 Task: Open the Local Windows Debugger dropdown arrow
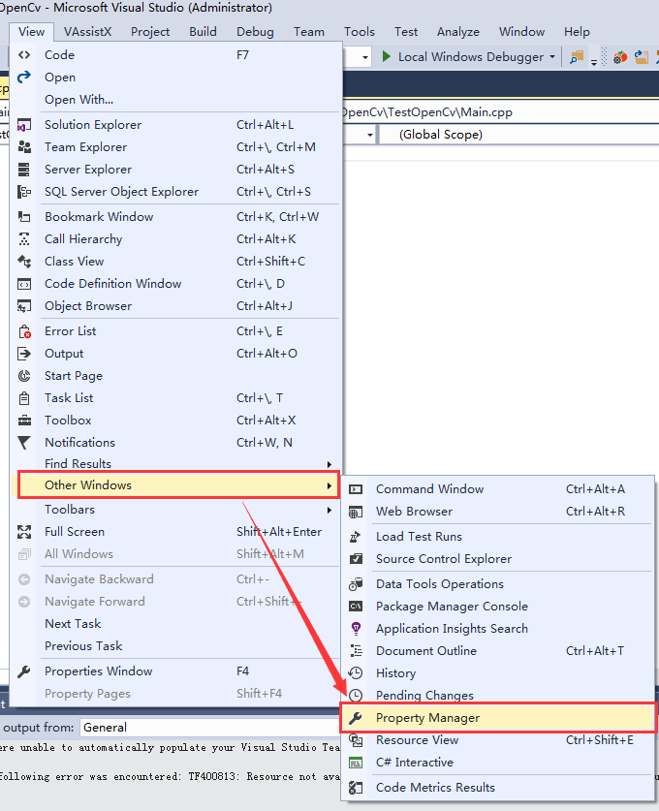tap(552, 56)
